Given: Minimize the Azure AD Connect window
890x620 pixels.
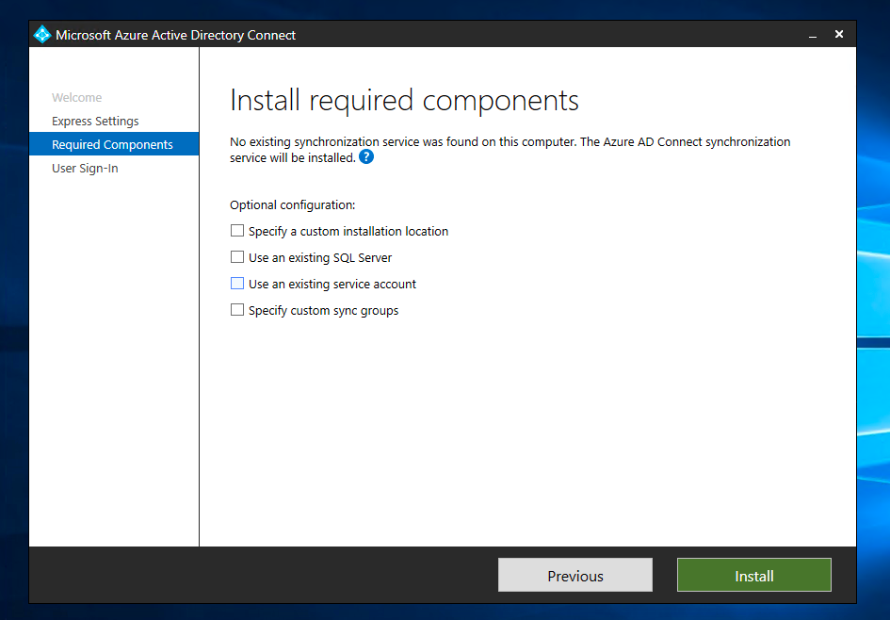Looking at the screenshot, I should click(x=813, y=35).
